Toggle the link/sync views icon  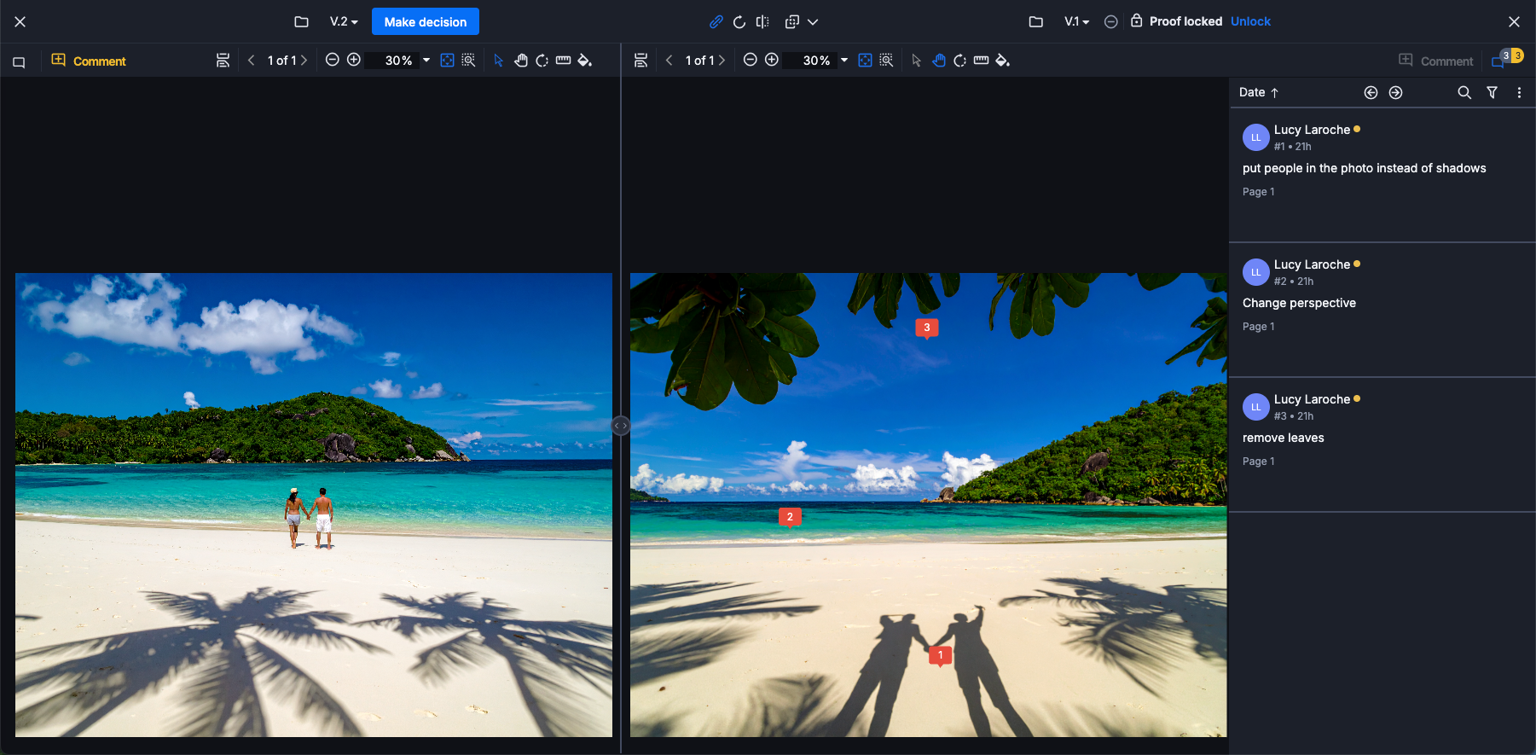[x=716, y=21]
